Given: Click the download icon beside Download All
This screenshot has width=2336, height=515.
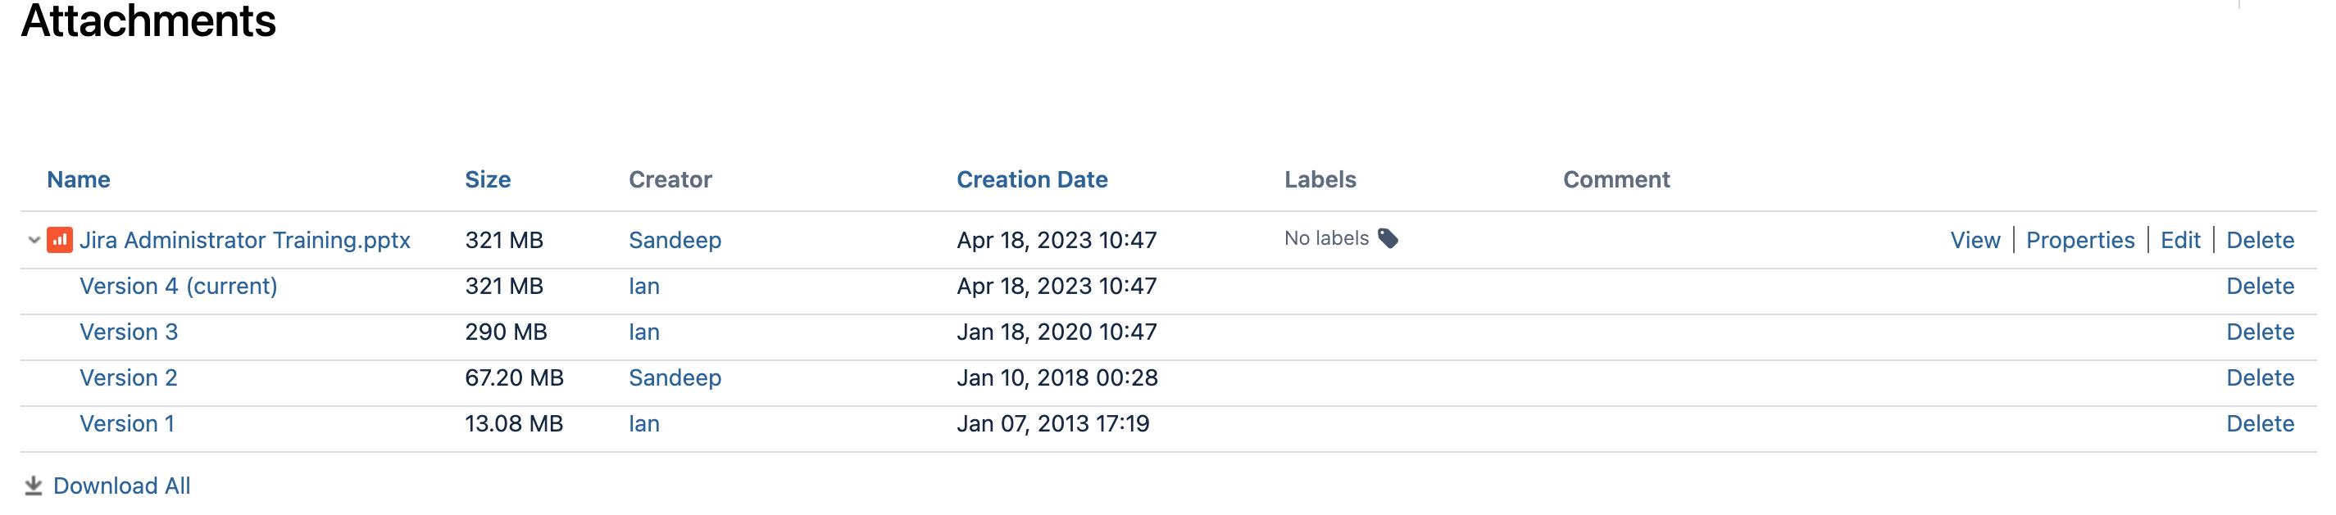Looking at the screenshot, I should [32, 486].
